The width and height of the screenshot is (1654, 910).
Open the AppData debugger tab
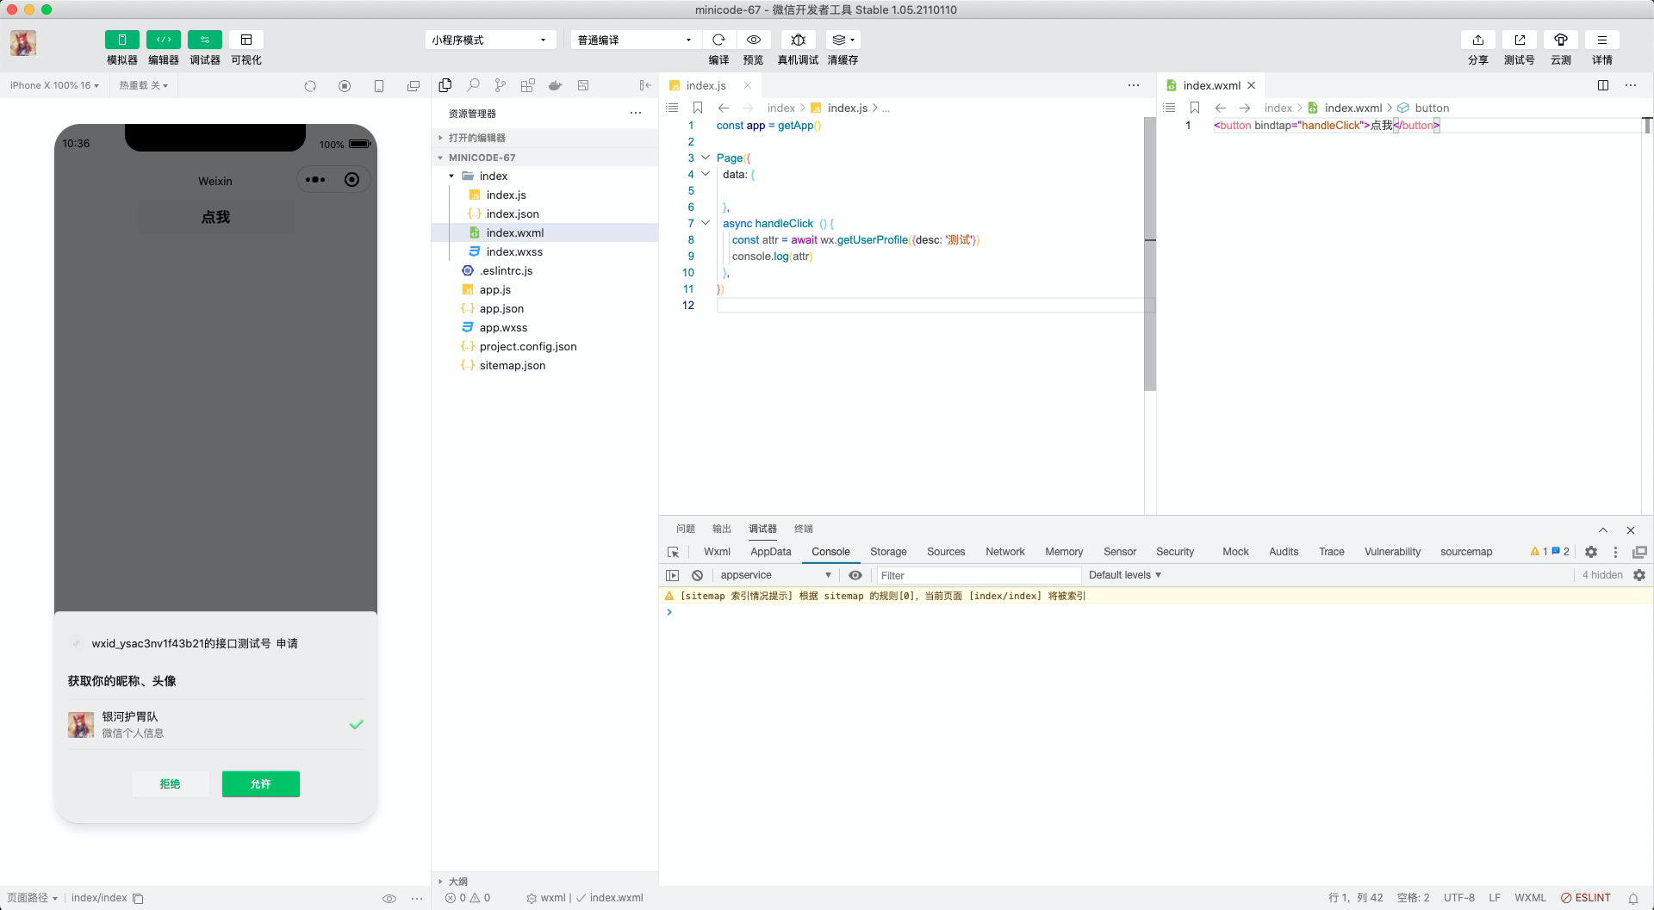(x=770, y=552)
